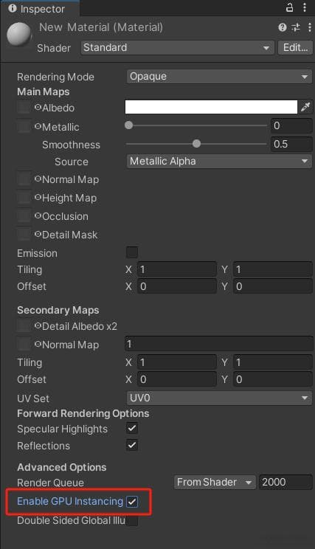Uncheck the Specular Highlights checkbox
The height and width of the screenshot is (549, 315).
pos(132,428)
